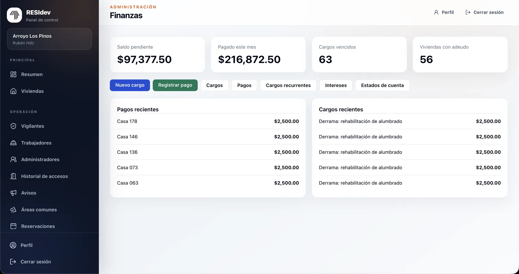The height and width of the screenshot is (274, 519).
Task: Click the Cargos vencidos 63 card
Action: click(x=359, y=54)
